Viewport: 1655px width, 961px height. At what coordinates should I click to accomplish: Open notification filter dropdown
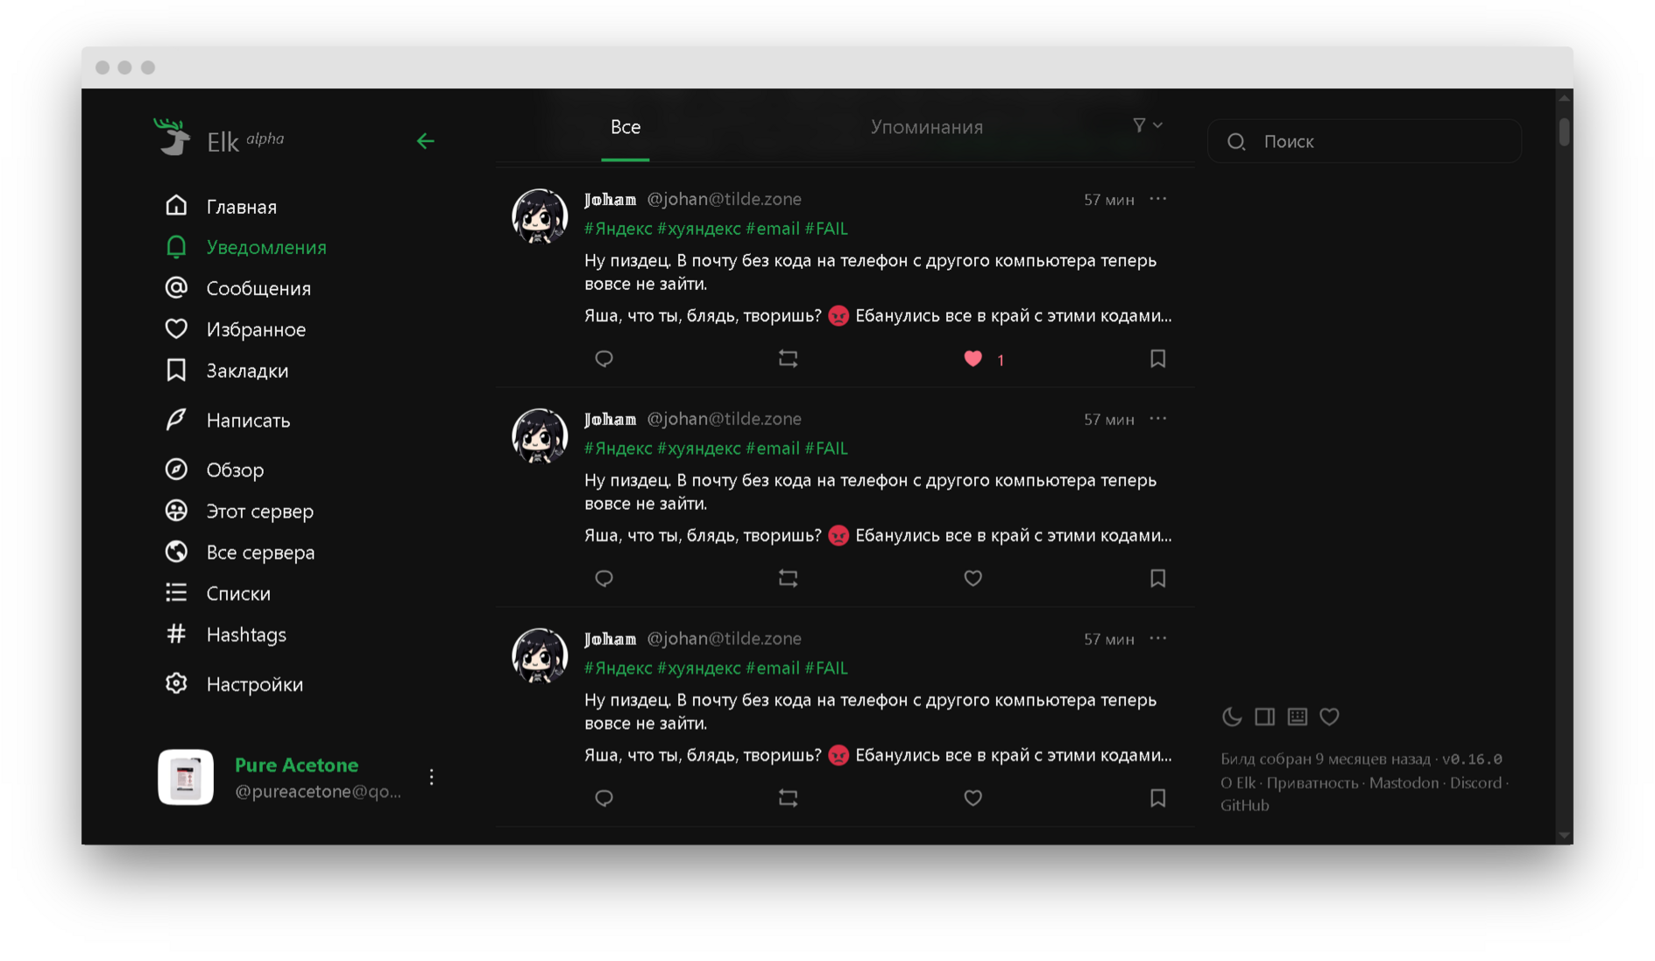click(x=1147, y=126)
